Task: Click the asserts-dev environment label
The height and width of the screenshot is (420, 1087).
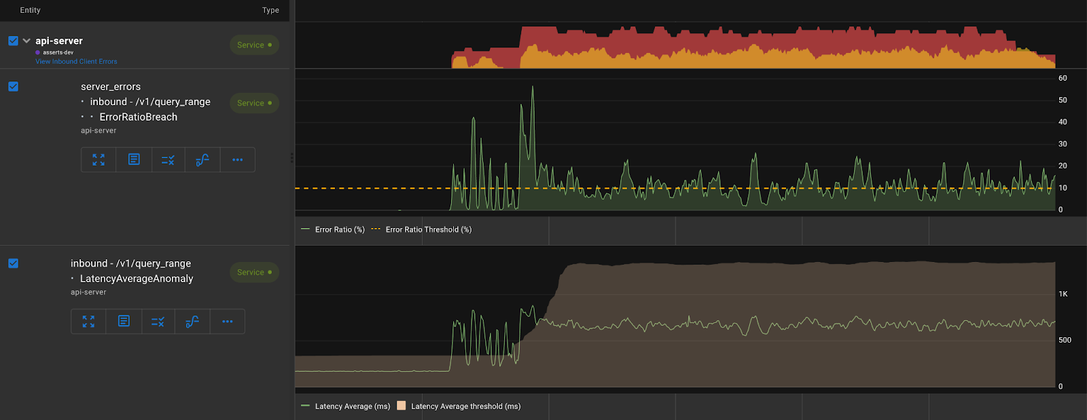Action: [58, 52]
